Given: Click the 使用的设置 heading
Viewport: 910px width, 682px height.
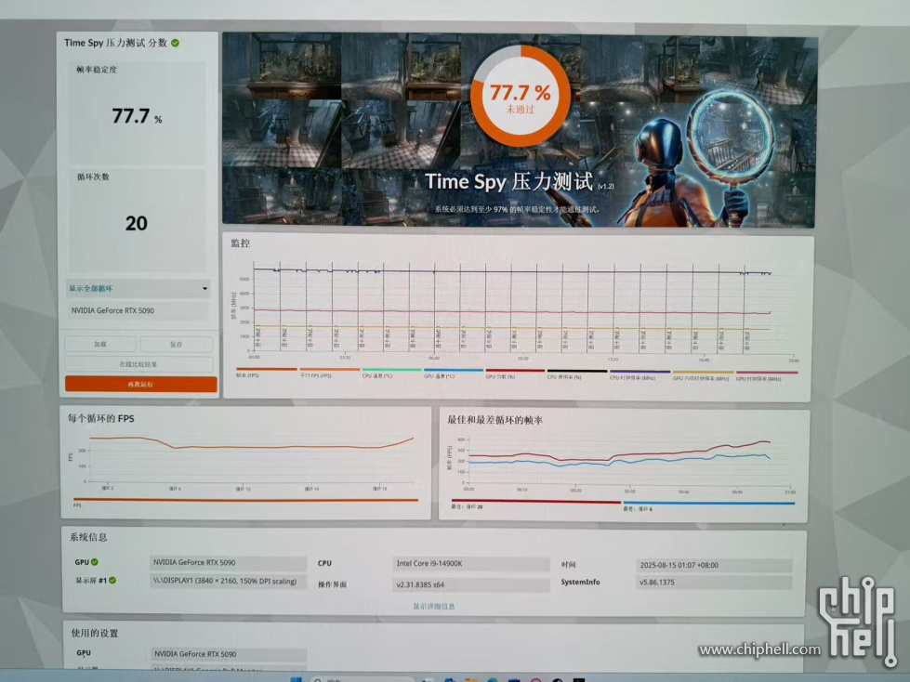Looking at the screenshot, I should [95, 633].
